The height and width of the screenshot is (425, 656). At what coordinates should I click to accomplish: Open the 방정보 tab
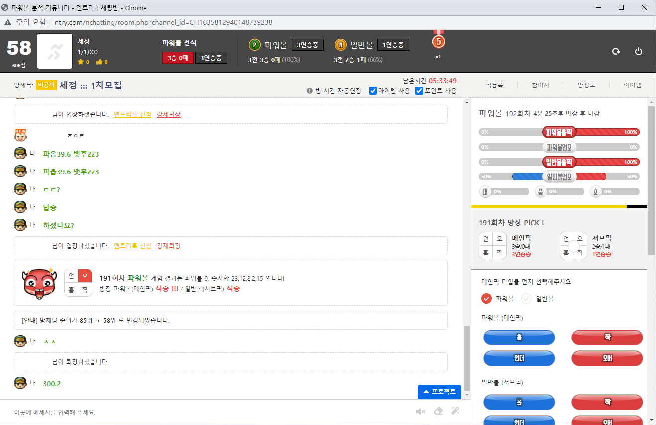[586, 85]
